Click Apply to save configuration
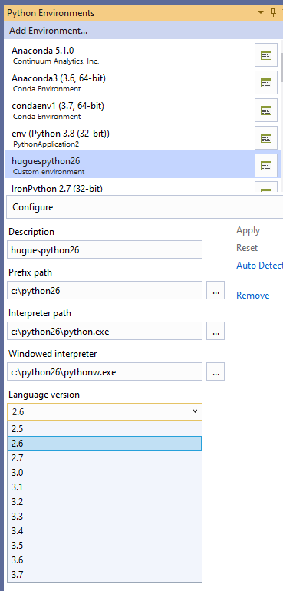 coord(248,230)
